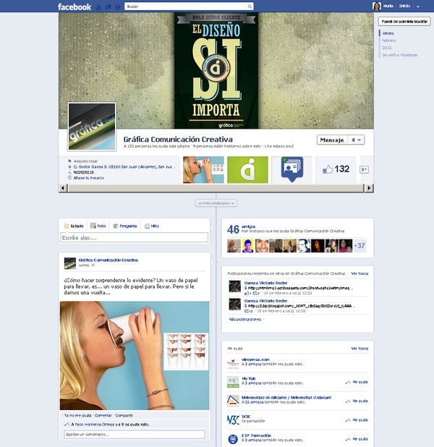
Task: Open the post author avatar thumbnail
Action: point(70,263)
